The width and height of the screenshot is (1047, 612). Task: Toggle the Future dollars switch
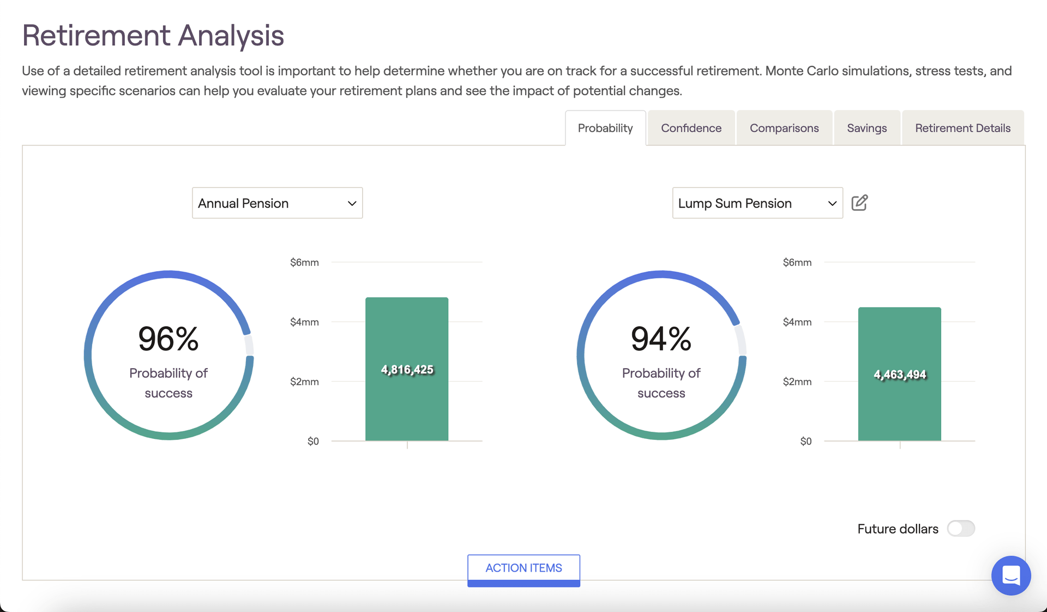961,529
